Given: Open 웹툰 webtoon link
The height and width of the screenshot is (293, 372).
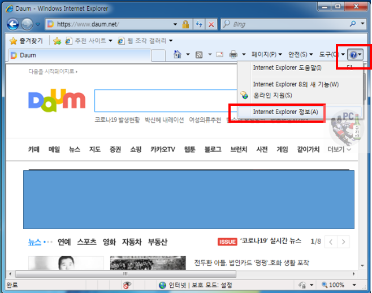Looking at the screenshot, I should [x=190, y=149].
